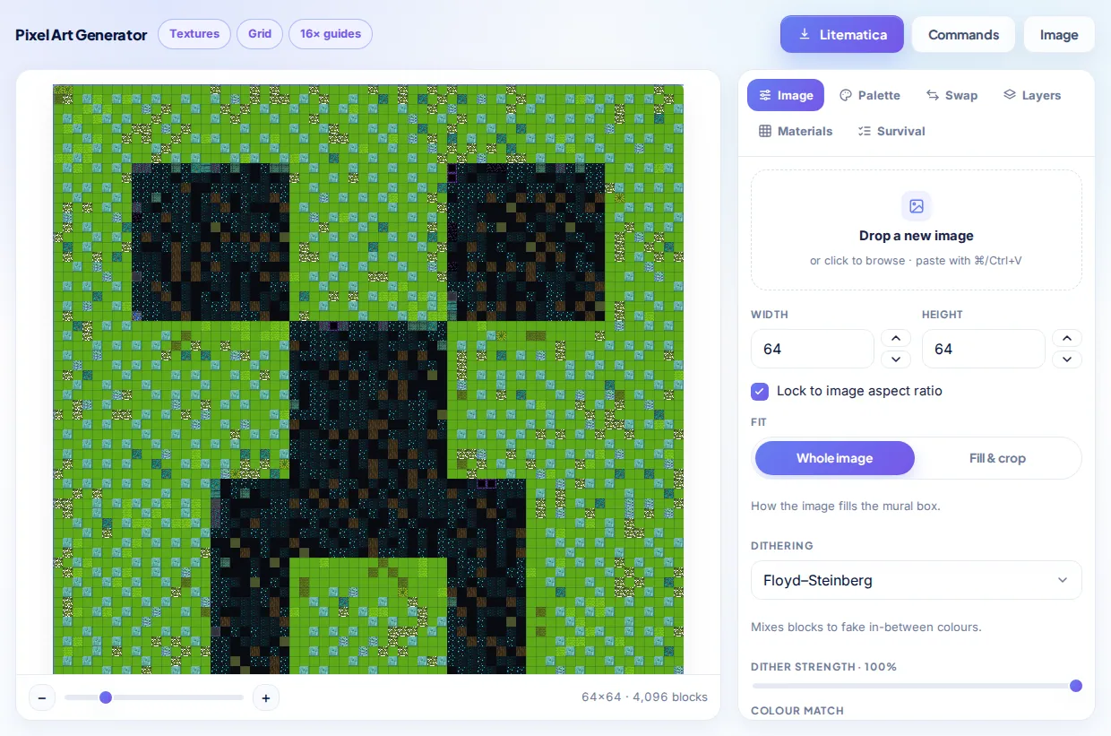
Task: Open the Image export button in header
Action: [x=1059, y=34]
